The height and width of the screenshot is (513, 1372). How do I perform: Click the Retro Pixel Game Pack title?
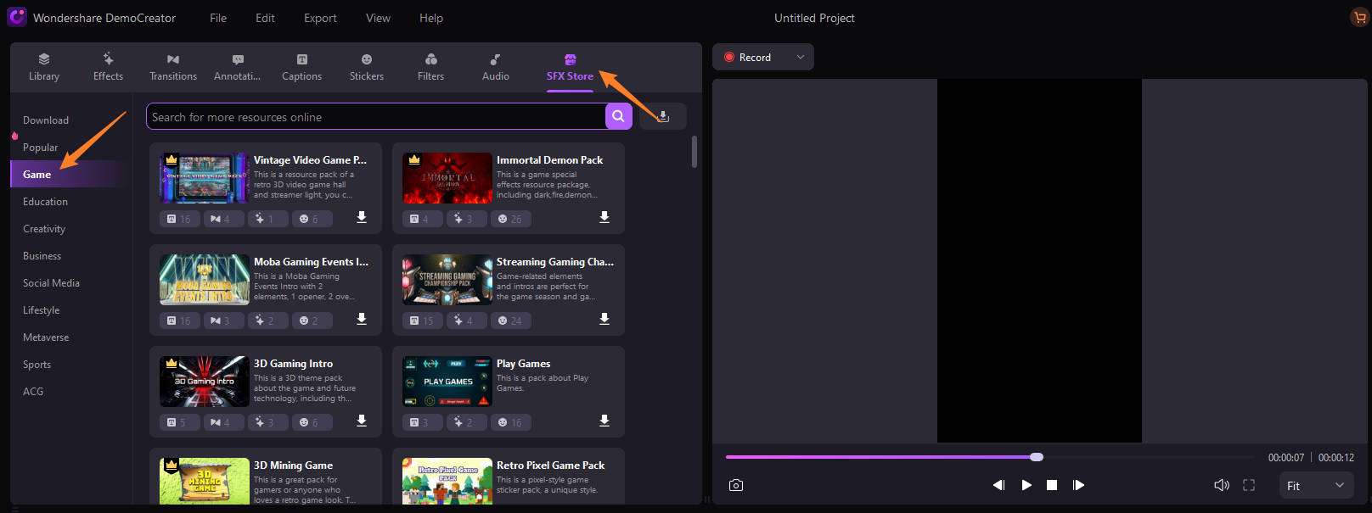click(550, 466)
